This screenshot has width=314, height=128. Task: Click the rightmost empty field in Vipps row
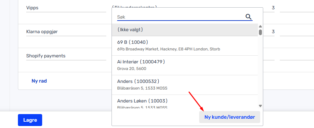[297, 8]
